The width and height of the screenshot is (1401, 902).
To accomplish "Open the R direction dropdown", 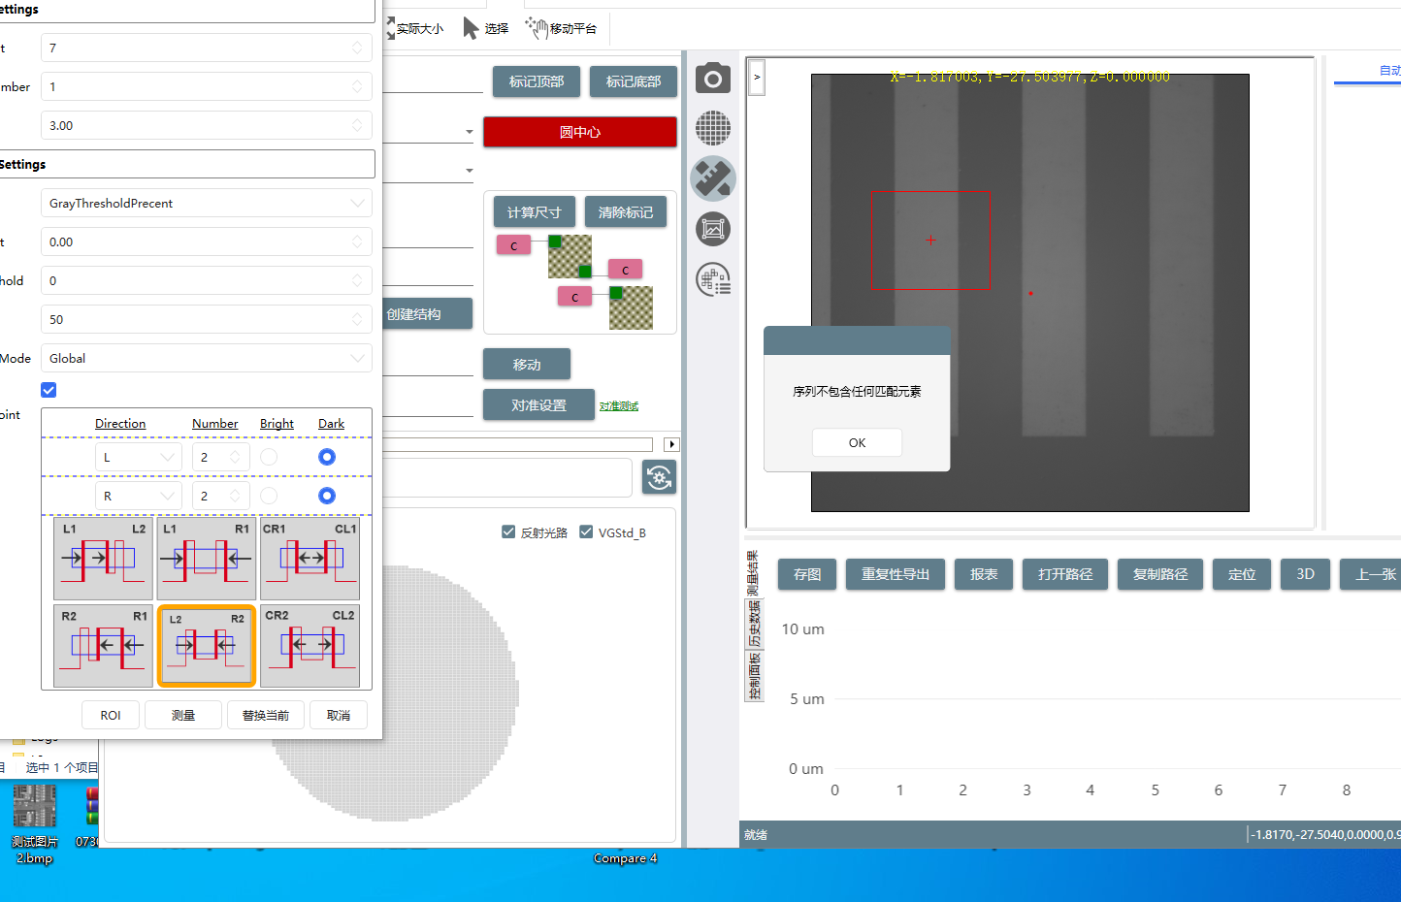I will pyautogui.click(x=138, y=496).
